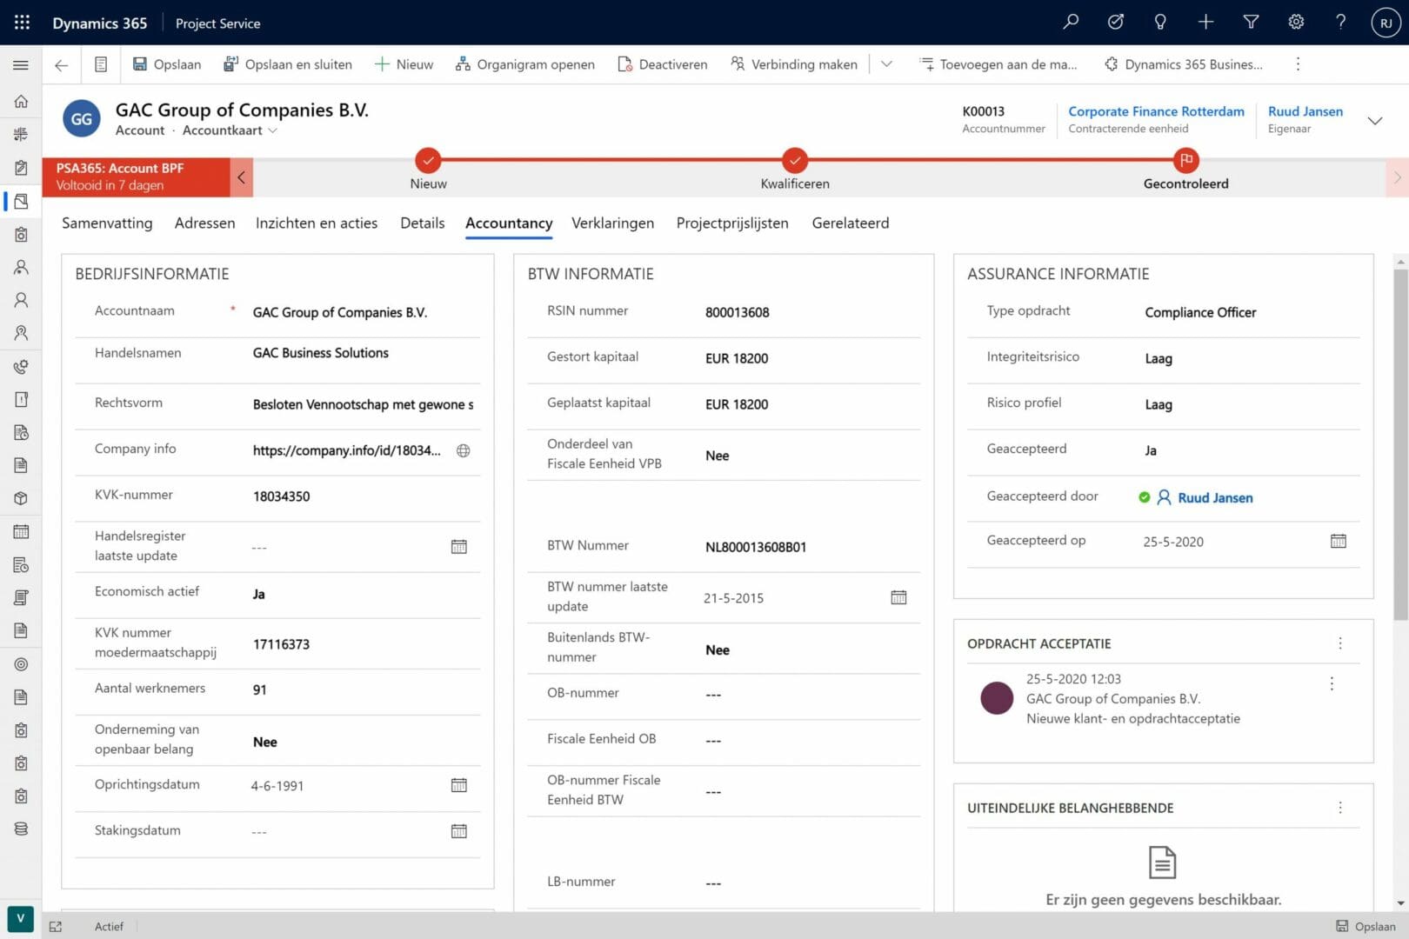This screenshot has height=939, width=1409.
Task: Click globe icon beside Company info URL
Action: pos(464,450)
